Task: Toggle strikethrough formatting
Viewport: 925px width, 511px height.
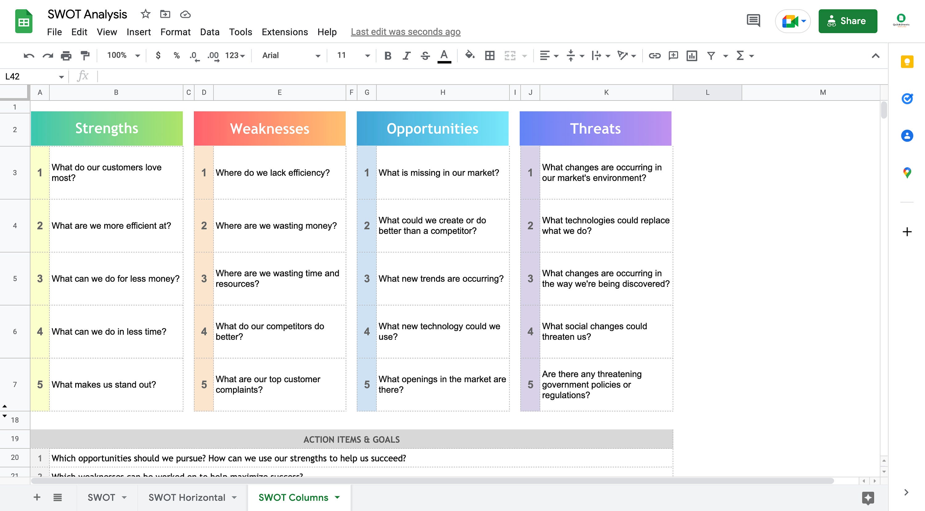Action: coord(425,55)
